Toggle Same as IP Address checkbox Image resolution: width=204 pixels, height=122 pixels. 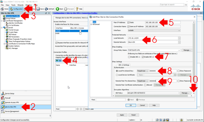point(128,27)
